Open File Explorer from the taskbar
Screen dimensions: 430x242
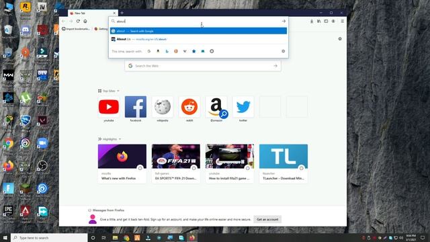coord(115,237)
